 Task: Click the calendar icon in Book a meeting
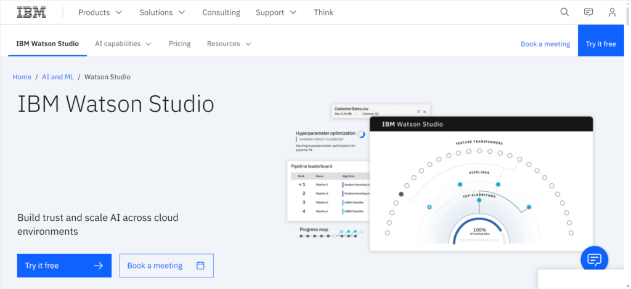(200, 266)
